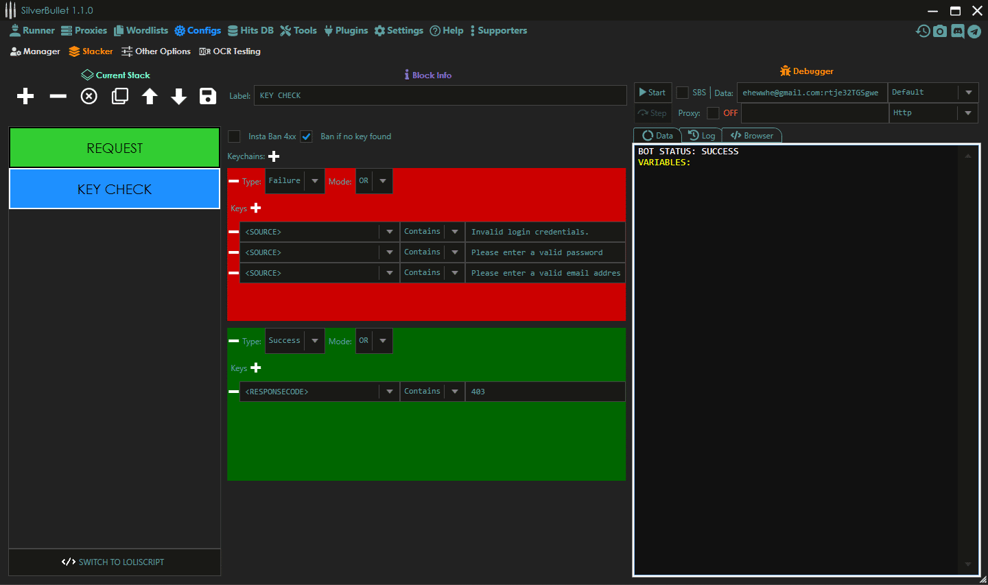Click the disable block circled-X icon

click(89, 96)
